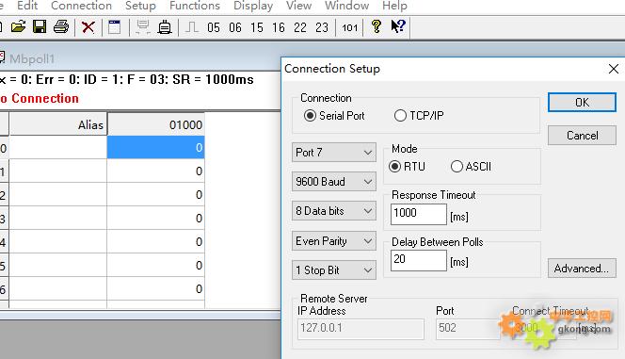Image resolution: width=625 pixels, height=359 pixels.
Task: Open the Functions menu
Action: [195, 6]
